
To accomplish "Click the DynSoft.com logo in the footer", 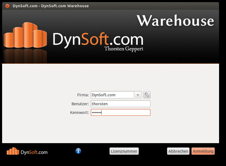I will [x=27, y=151].
